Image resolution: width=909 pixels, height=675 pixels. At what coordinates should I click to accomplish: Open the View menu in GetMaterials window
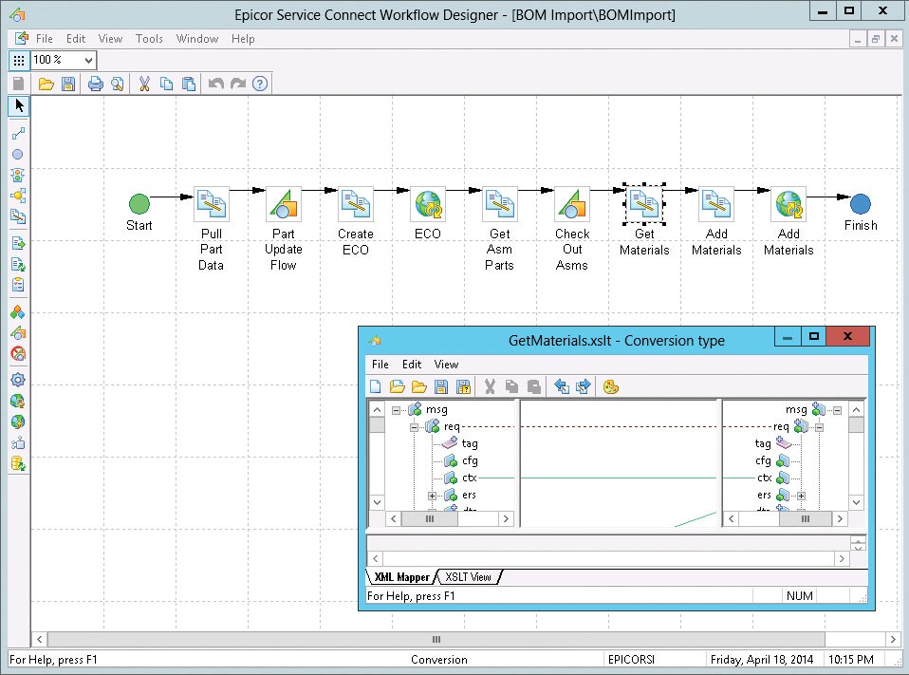pos(446,365)
